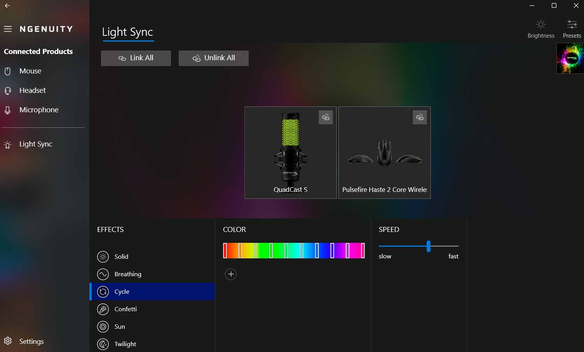Click the Cycle effect option
The image size is (584, 352).
click(x=122, y=291)
